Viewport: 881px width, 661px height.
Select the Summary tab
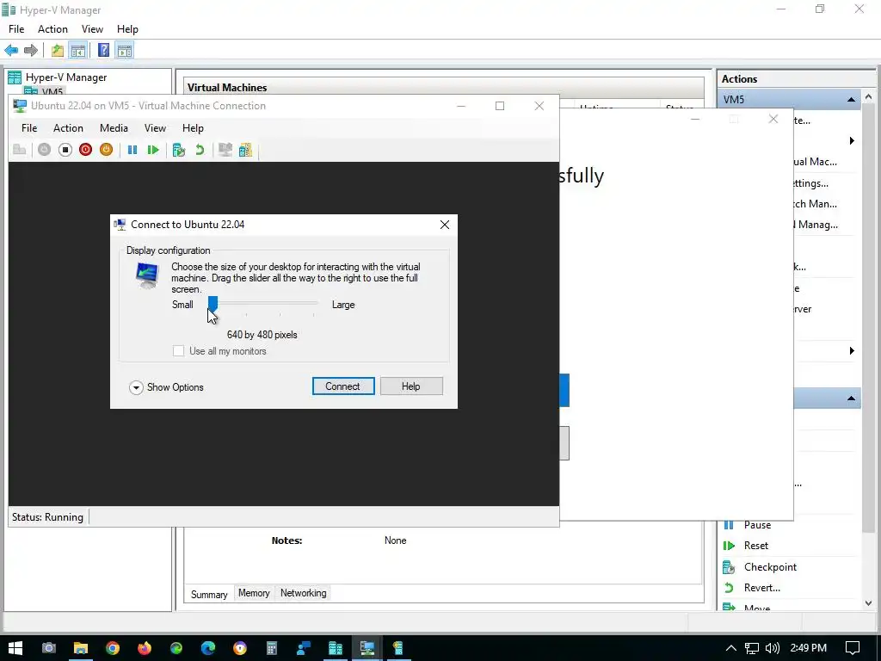coord(209,594)
